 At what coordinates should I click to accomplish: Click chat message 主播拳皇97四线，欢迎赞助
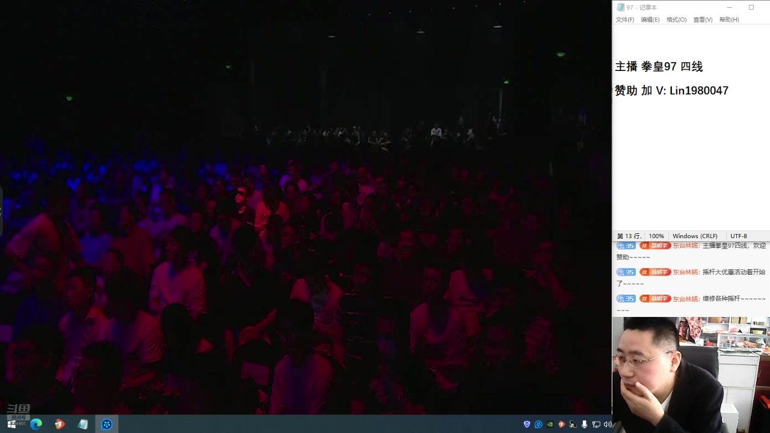[x=691, y=251]
